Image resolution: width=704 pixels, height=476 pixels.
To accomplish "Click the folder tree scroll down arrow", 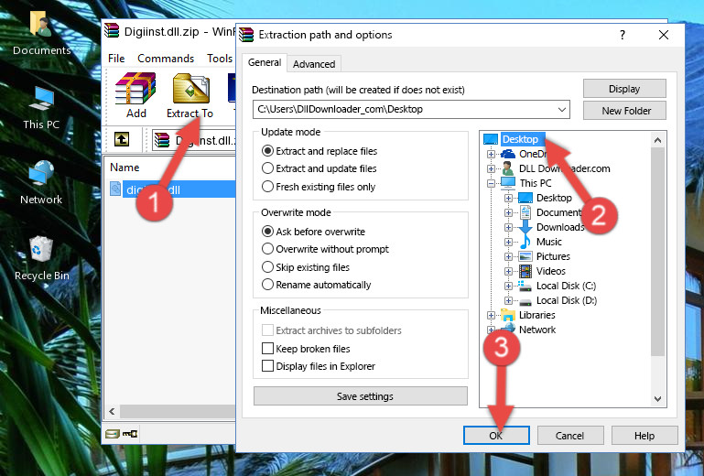I will pos(657,399).
